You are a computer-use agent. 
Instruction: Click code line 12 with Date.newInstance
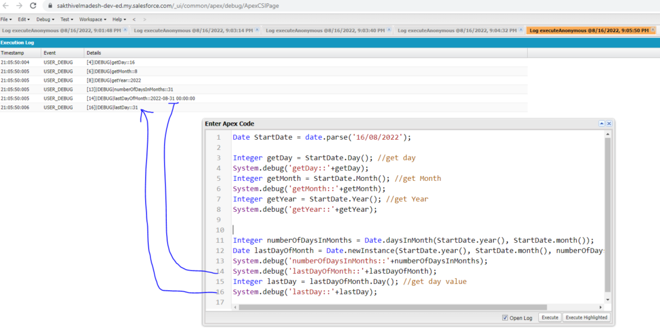[x=418, y=250]
